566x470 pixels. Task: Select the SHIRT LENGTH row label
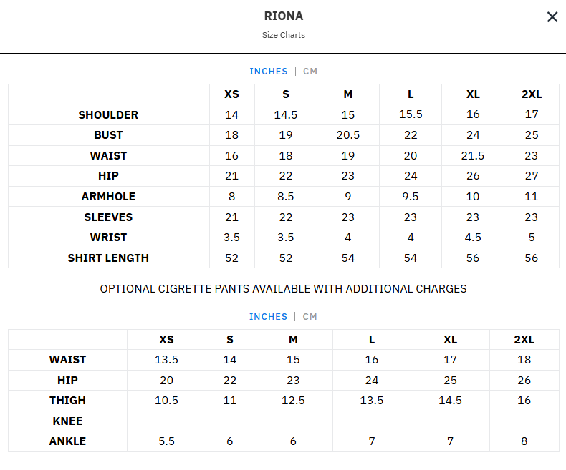[x=108, y=258]
